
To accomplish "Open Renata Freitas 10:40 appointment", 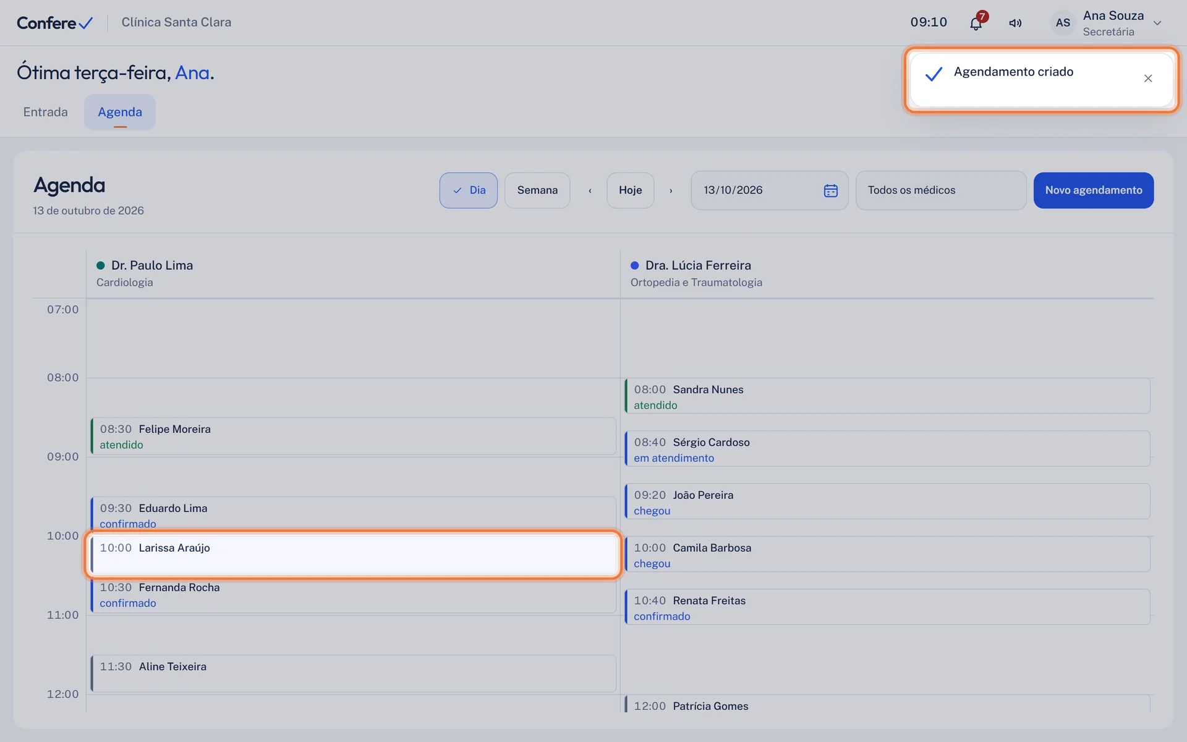I will 888,607.
